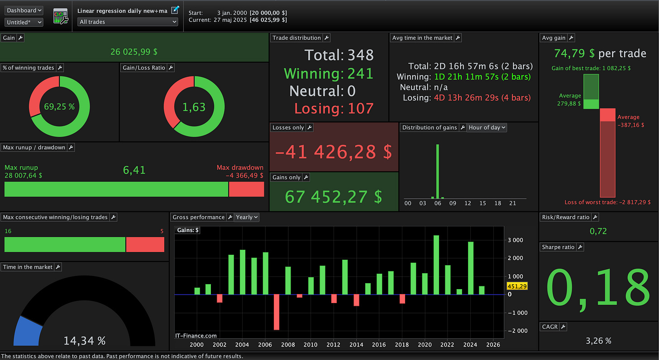Click the IT-Finance.com link on chart
The width and height of the screenshot is (659, 360).
196,336
